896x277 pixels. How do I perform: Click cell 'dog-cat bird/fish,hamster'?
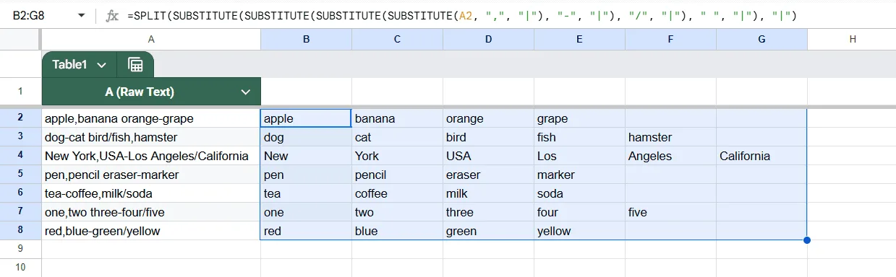pos(151,137)
